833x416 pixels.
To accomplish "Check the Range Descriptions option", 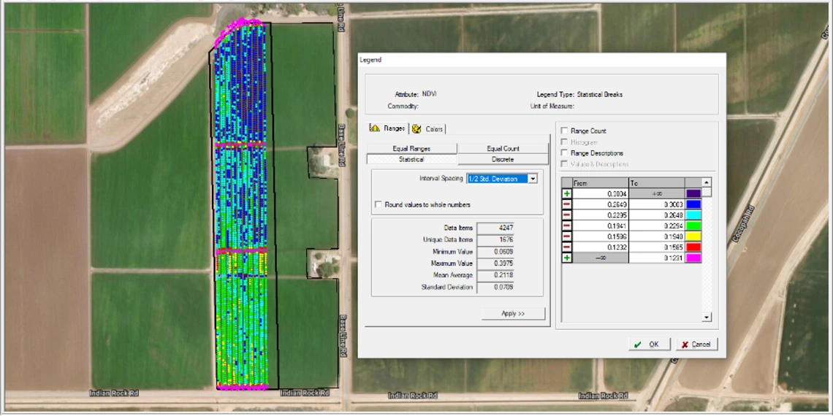I will tap(565, 153).
